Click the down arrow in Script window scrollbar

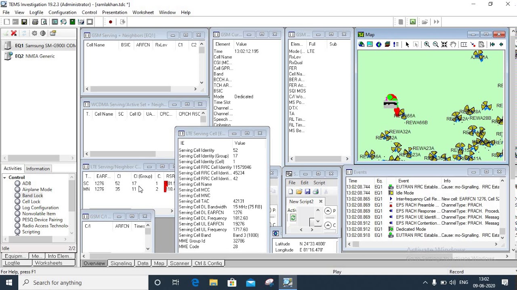click(318, 221)
